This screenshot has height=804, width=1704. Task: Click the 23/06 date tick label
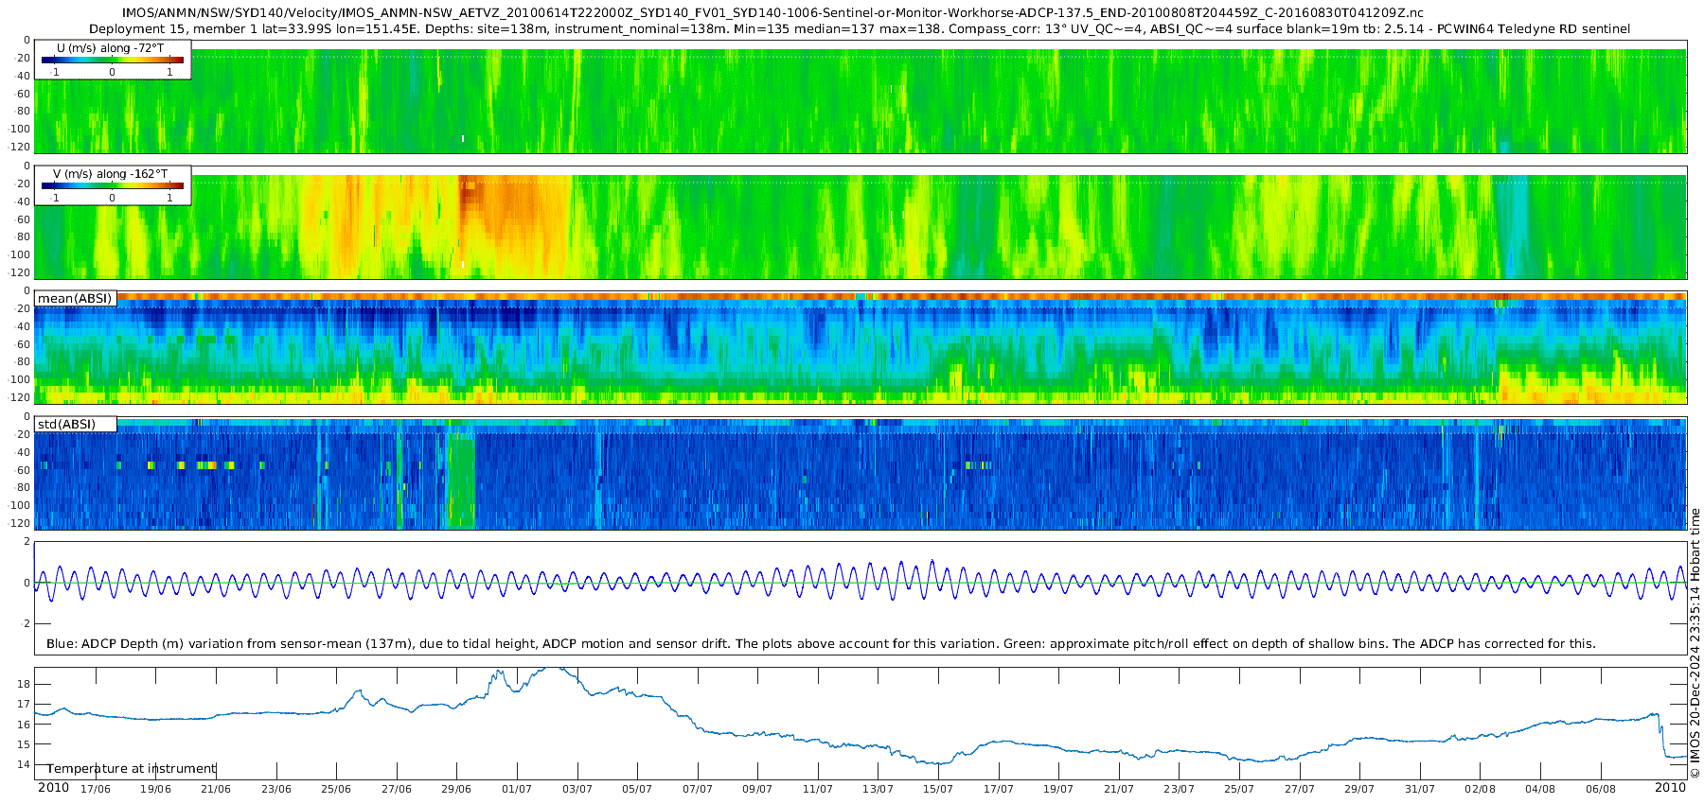pyautogui.click(x=275, y=789)
